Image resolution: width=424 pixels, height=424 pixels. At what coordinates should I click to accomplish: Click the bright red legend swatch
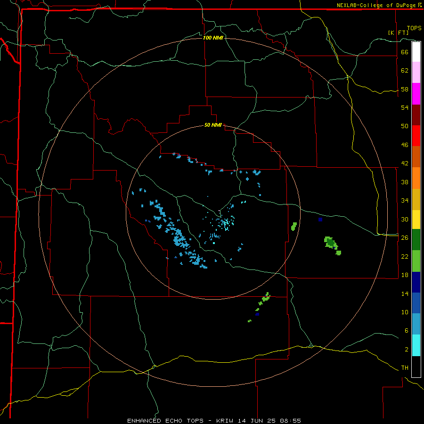click(x=416, y=136)
